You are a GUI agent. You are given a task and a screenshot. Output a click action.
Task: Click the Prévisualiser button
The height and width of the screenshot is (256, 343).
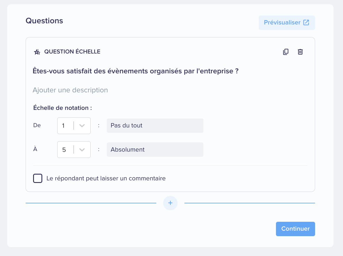(x=287, y=22)
